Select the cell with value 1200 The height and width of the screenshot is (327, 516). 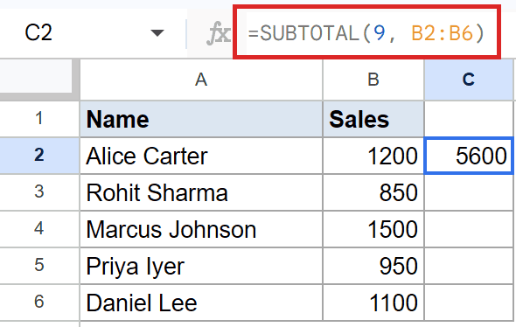(373, 156)
